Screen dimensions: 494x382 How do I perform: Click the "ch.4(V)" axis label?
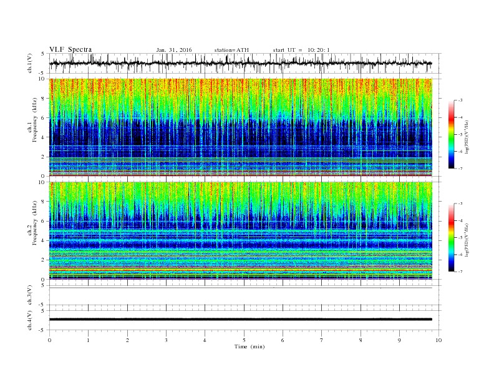tap(30, 320)
